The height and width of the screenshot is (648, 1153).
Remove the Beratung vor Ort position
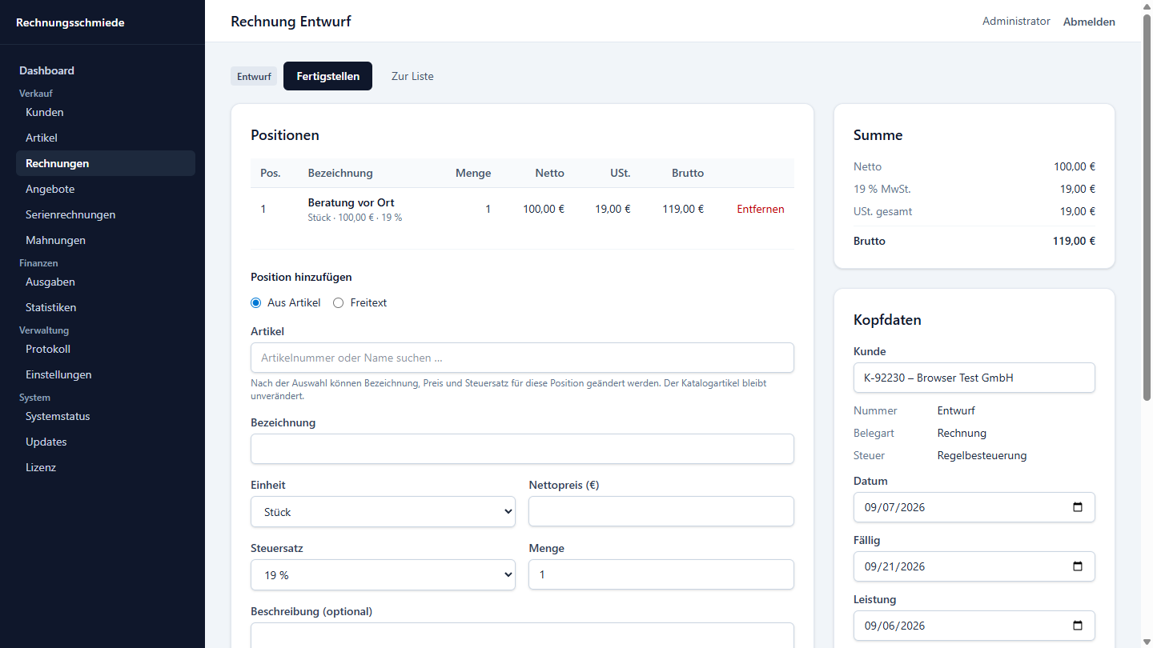[x=761, y=210]
